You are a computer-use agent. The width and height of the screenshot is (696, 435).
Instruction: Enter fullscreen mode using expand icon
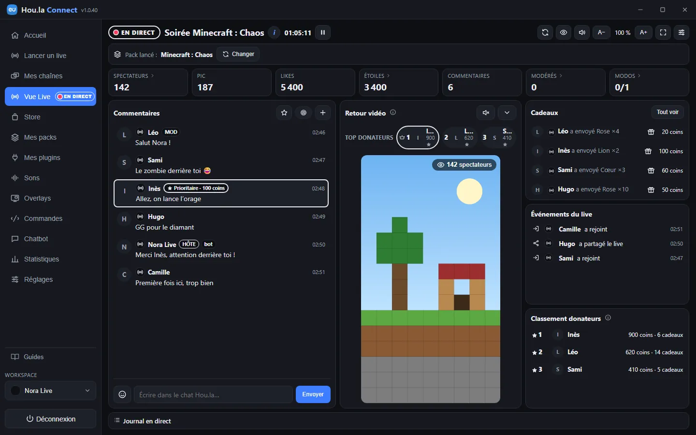tap(663, 32)
